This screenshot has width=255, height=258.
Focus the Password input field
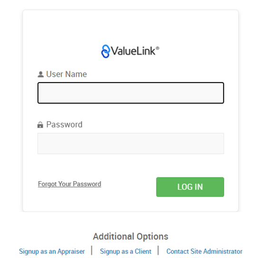pyautogui.click(x=131, y=144)
